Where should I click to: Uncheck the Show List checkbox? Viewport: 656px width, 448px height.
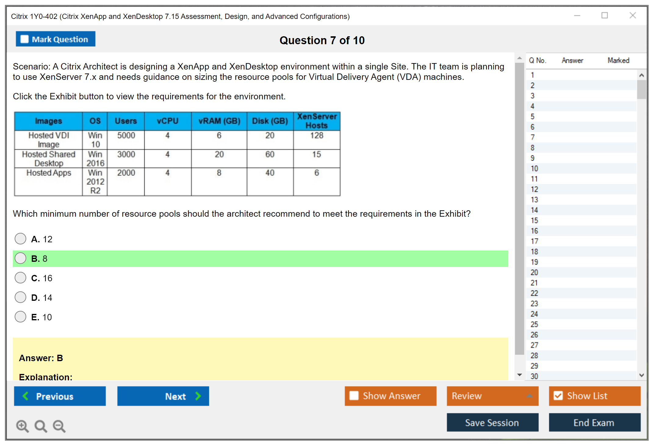[x=558, y=396]
